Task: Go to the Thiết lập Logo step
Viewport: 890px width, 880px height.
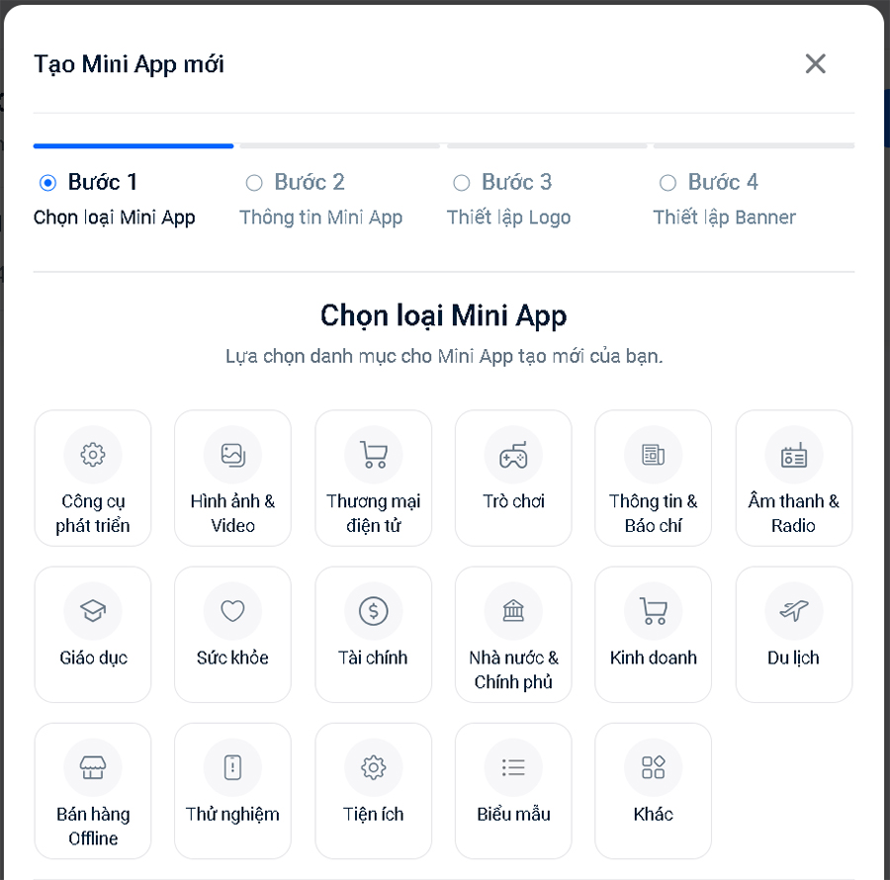Action: (x=508, y=218)
